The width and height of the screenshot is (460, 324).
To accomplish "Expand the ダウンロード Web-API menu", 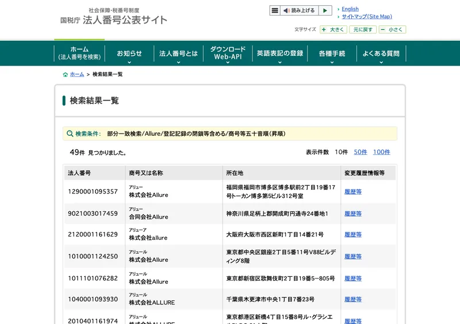I will point(228,54).
